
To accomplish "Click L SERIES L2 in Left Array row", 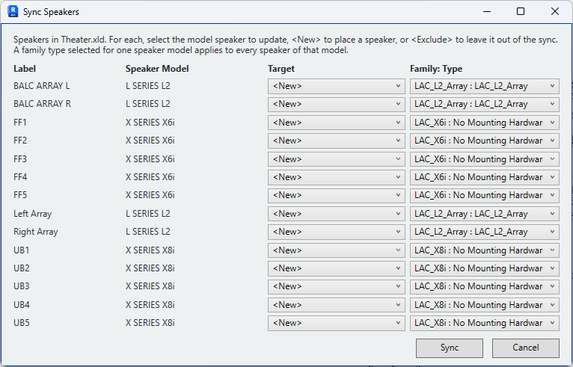I will [x=148, y=214].
